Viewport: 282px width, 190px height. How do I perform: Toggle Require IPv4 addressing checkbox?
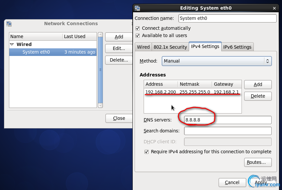coord(147,152)
